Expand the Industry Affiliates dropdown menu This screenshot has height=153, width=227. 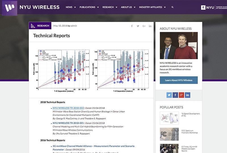(152, 7)
